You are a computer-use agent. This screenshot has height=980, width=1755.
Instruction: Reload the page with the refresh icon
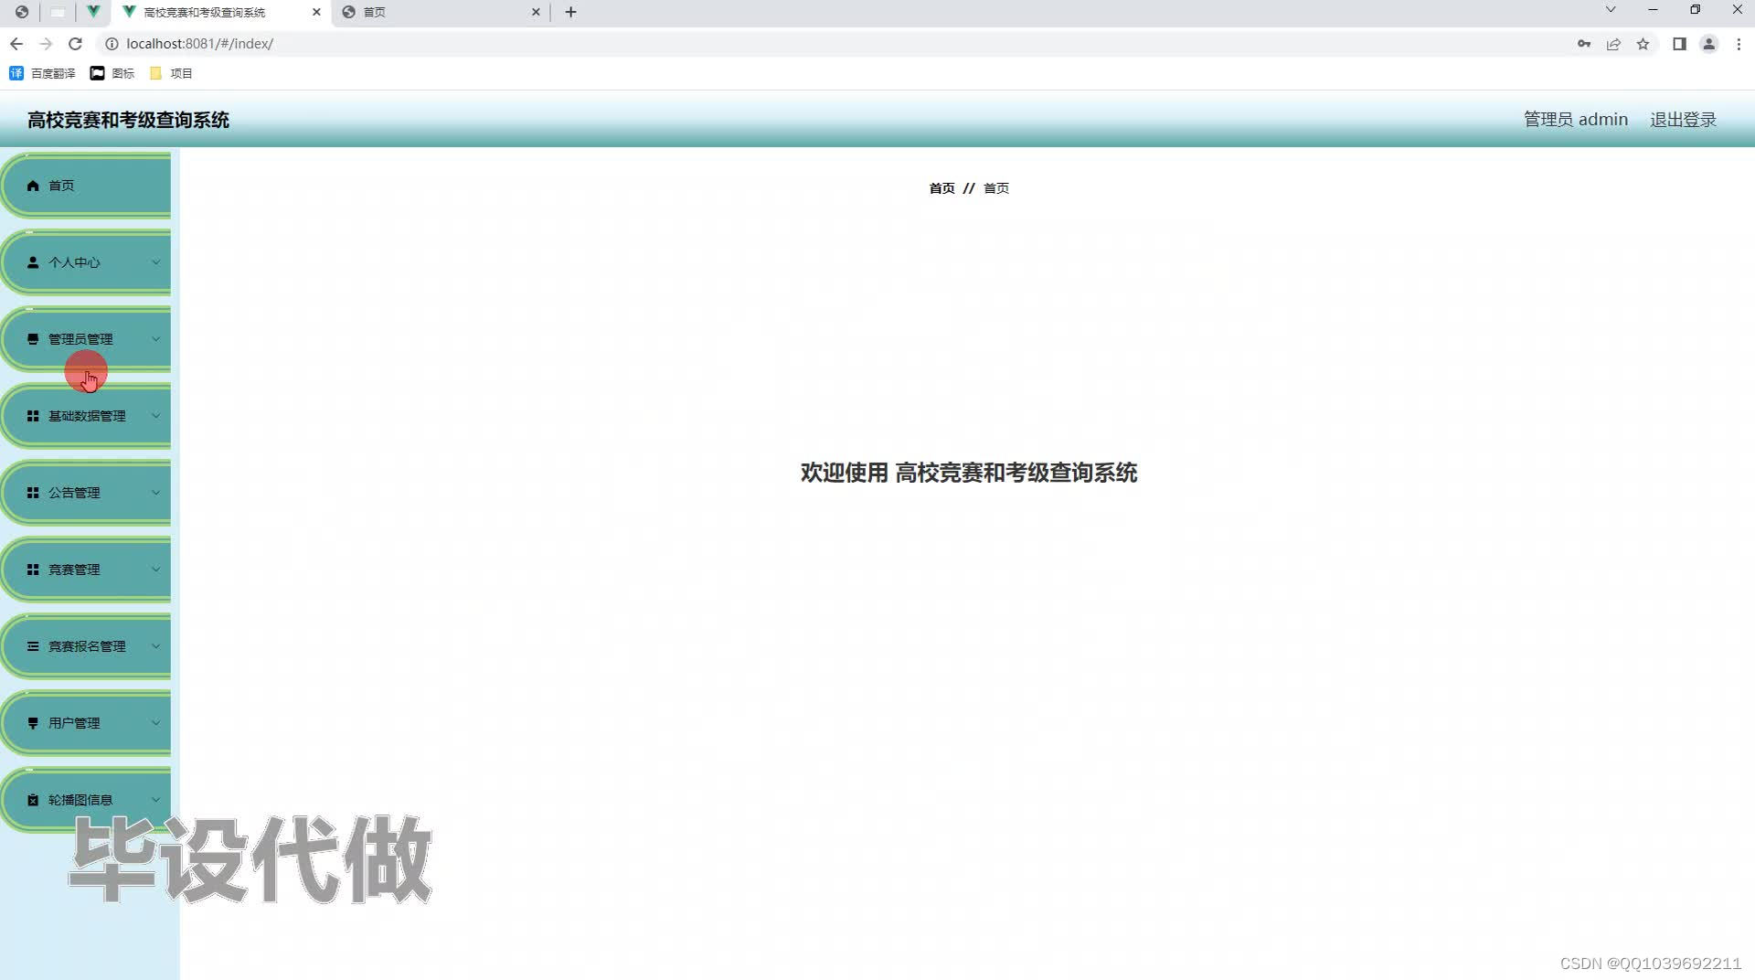[x=76, y=44]
